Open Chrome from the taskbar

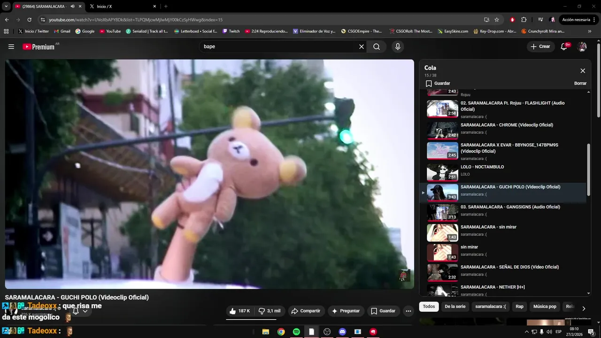click(x=281, y=331)
